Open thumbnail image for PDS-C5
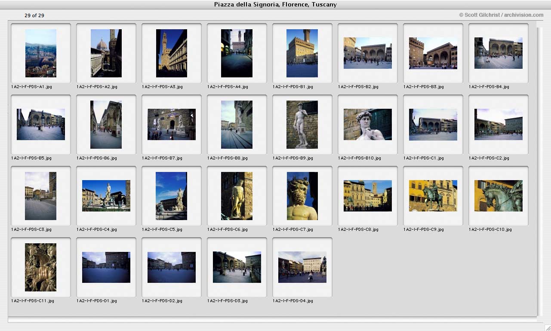The width and height of the screenshot is (551, 331). 172,196
